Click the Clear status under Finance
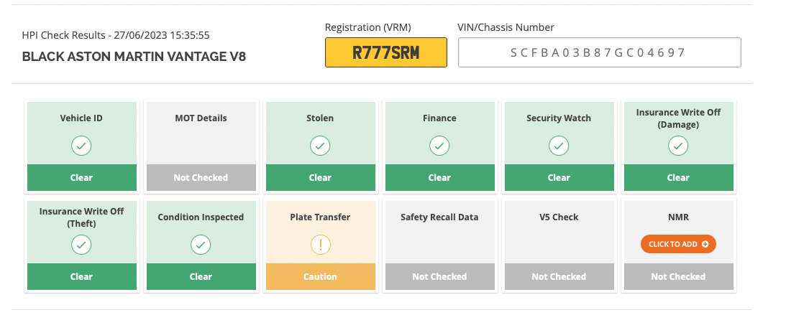The height and width of the screenshot is (320, 786). pos(439,177)
